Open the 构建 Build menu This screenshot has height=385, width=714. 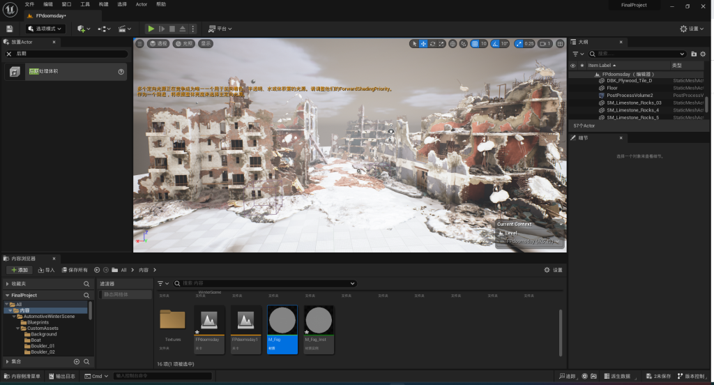coord(104,5)
